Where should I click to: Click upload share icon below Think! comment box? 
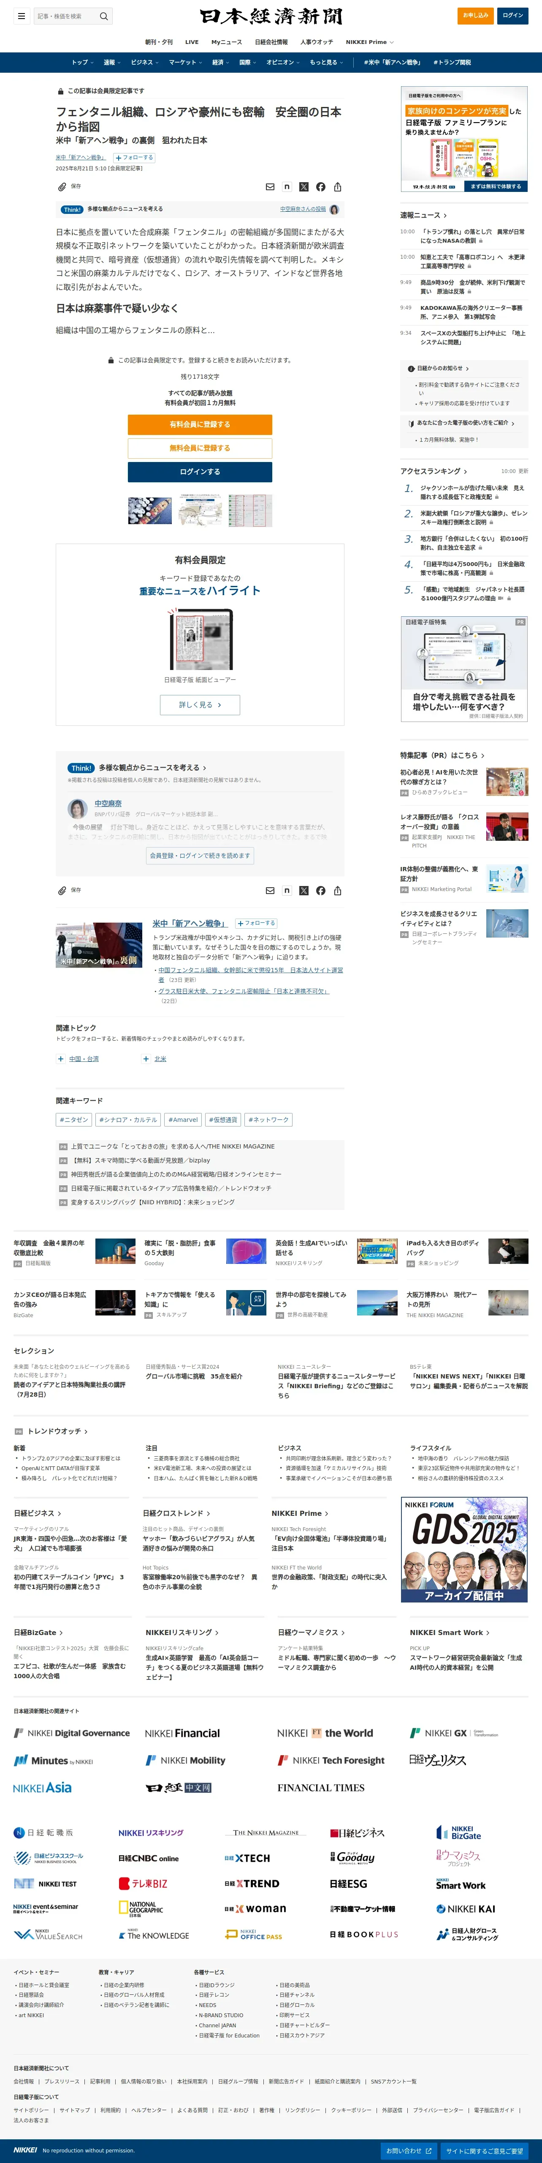point(337,891)
